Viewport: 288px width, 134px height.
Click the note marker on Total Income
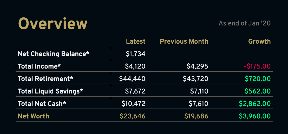(x=110, y=61)
